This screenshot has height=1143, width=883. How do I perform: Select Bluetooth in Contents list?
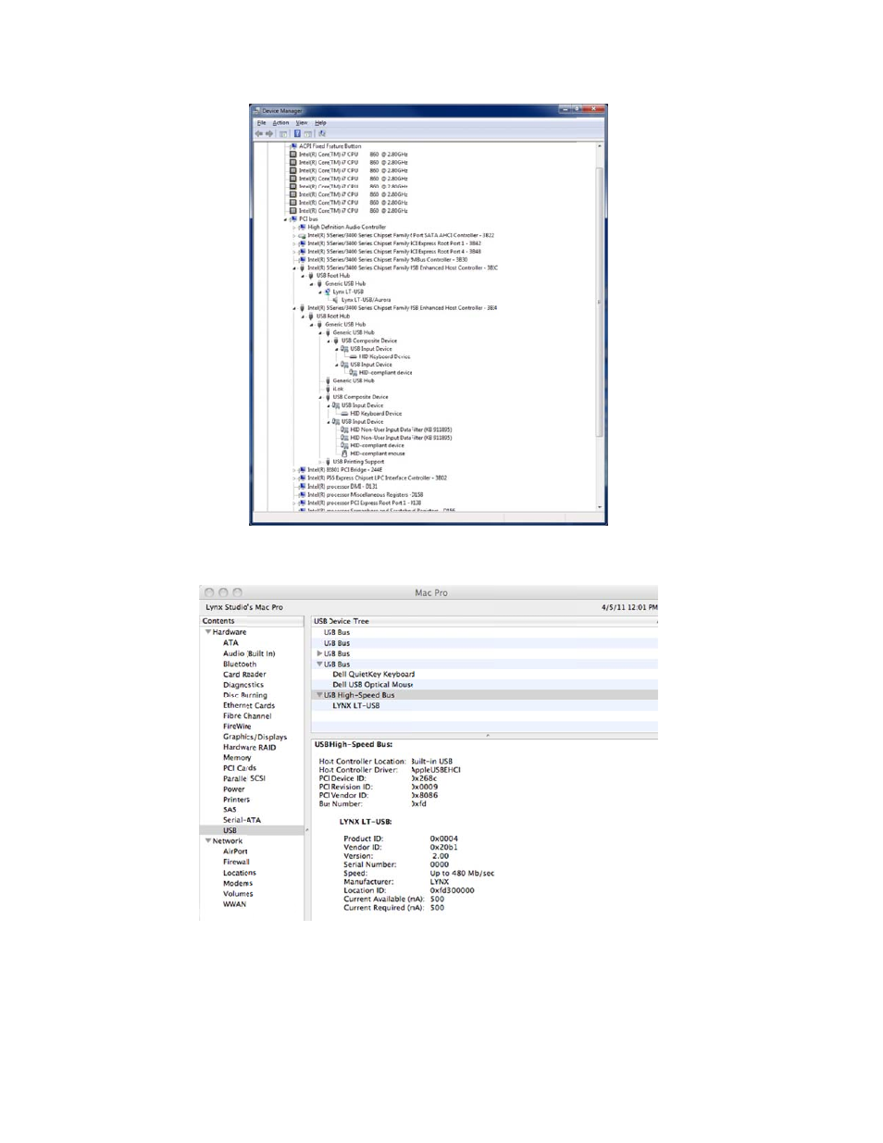point(240,664)
